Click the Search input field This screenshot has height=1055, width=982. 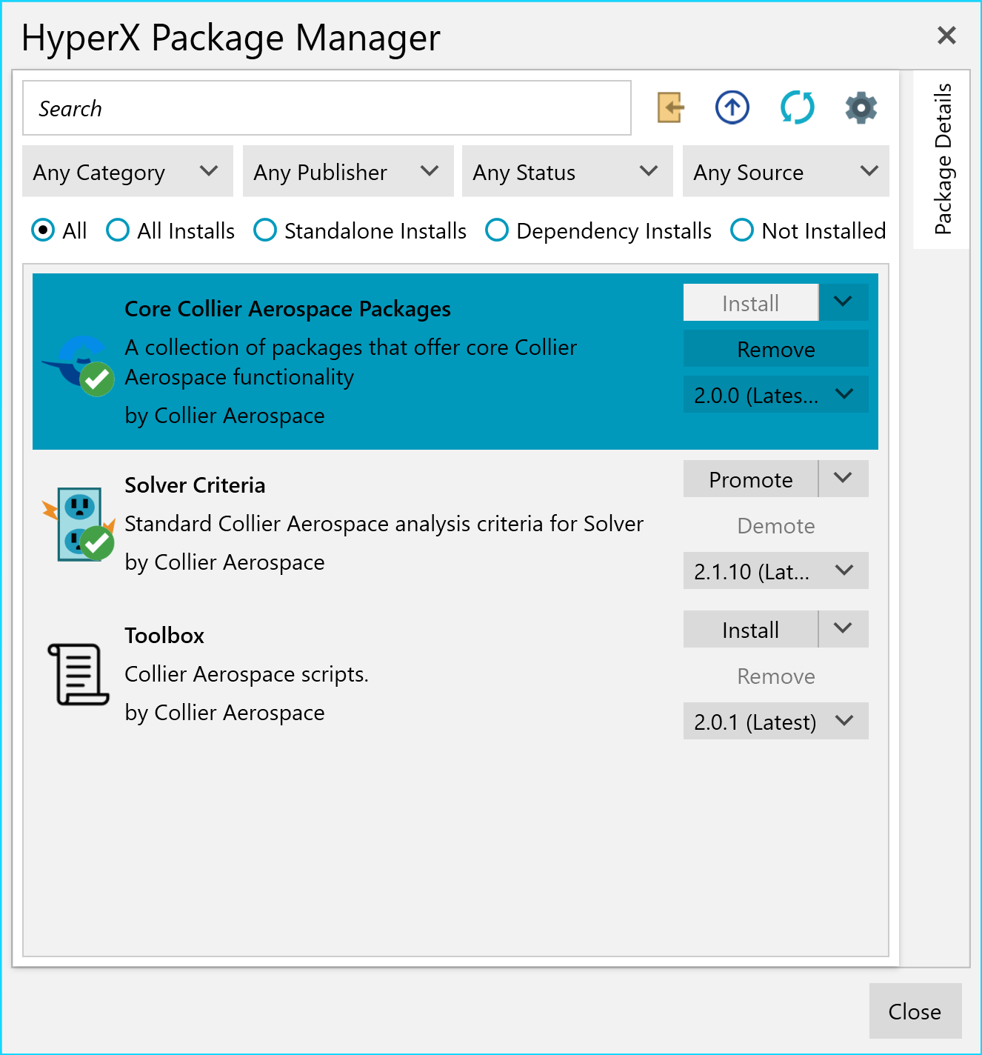pos(327,108)
